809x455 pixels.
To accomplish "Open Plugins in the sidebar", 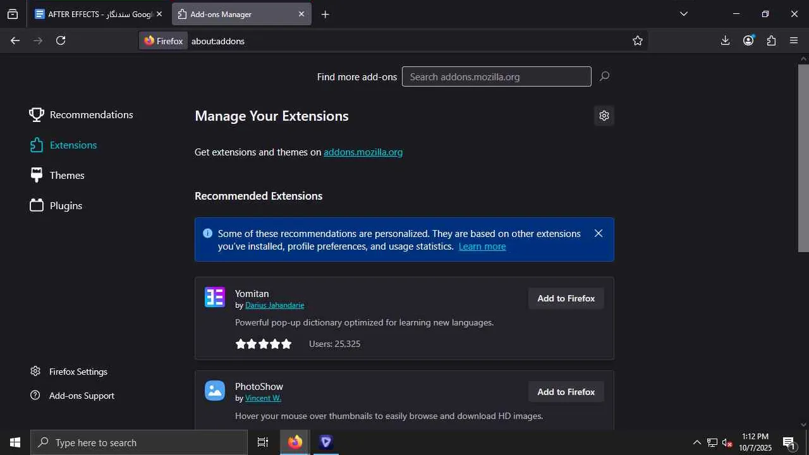I will pos(66,205).
